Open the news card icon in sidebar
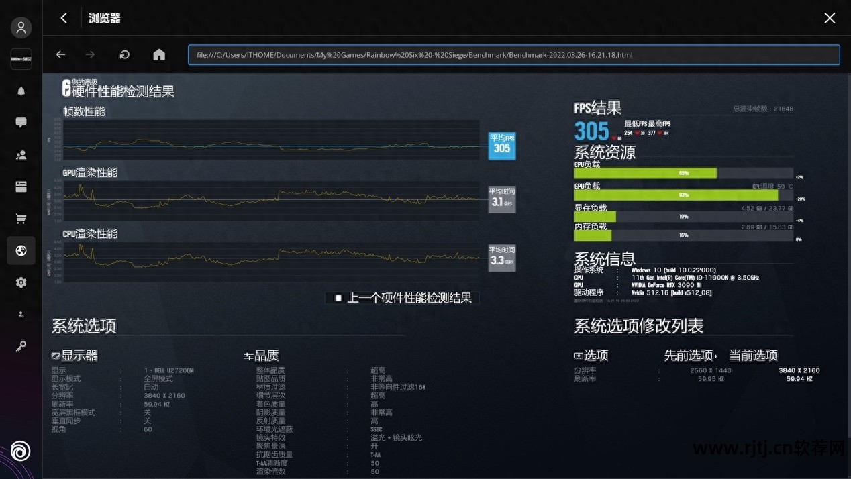The height and width of the screenshot is (479, 851). point(21,187)
